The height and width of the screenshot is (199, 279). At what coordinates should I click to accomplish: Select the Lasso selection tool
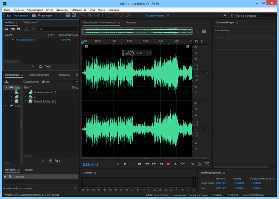(x=116, y=15)
